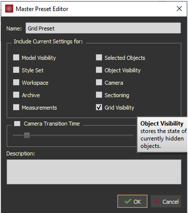Close the Master Preset Editor dialog

coord(179,9)
